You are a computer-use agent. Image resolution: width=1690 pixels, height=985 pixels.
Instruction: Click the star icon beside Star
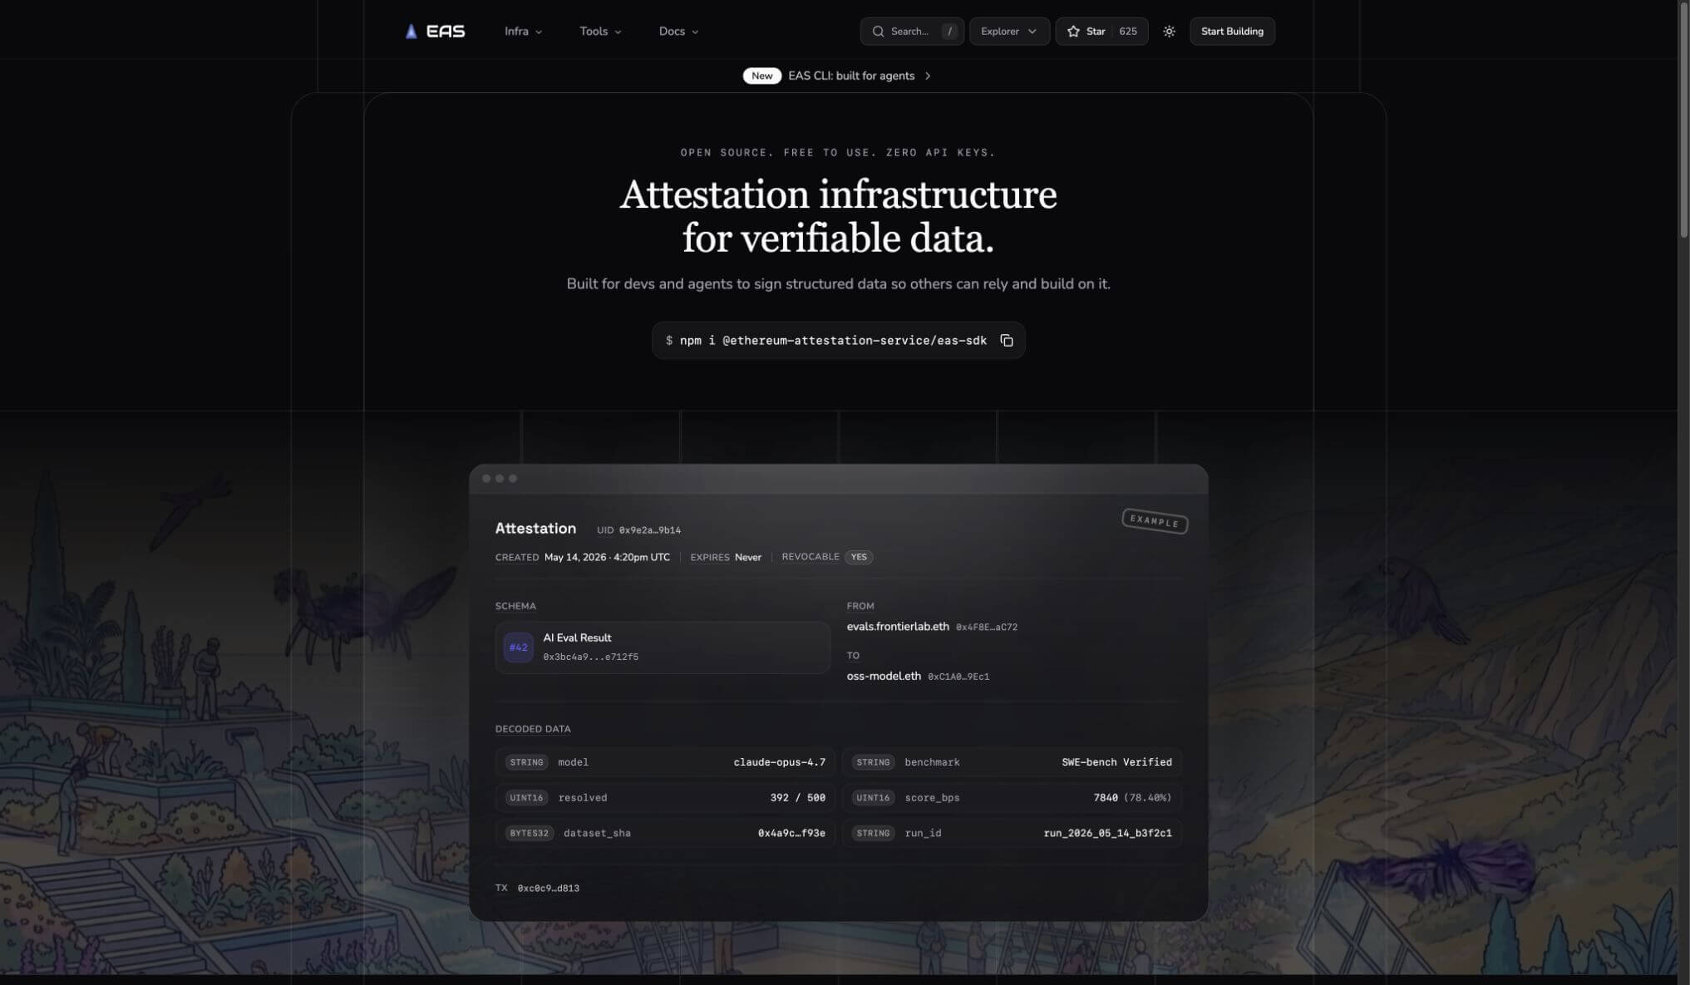point(1073,32)
